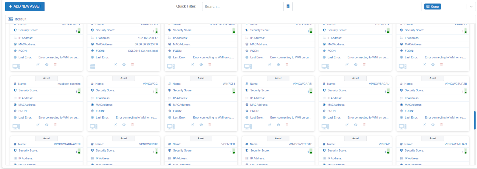View details of macbook-cosmins via eye icon
This screenshot has height=169, width=477.
pyautogui.click(x=47, y=125)
